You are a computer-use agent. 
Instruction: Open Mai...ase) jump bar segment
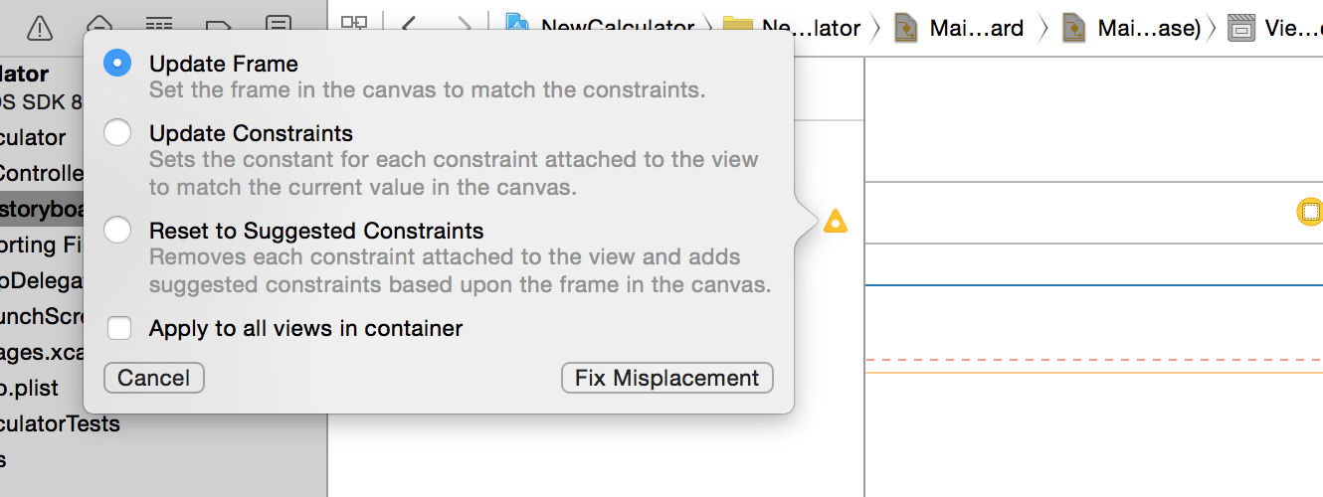[1133, 28]
